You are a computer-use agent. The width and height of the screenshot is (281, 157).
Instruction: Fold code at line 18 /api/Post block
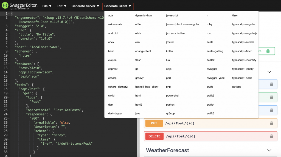pyautogui.click(x=9, y=89)
